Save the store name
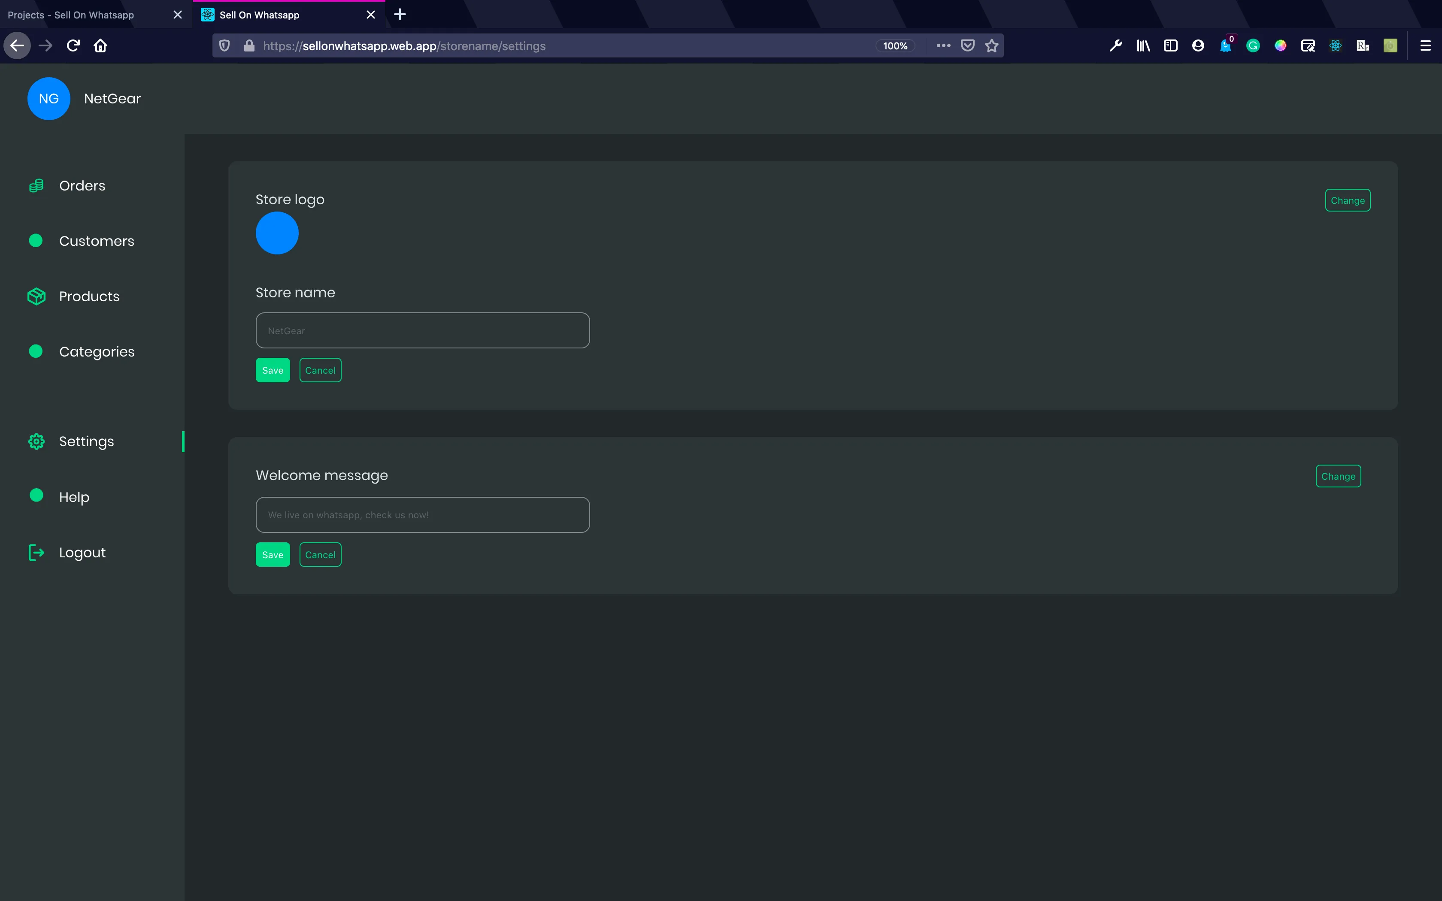Screen dimensions: 1442x901 [x=273, y=370]
